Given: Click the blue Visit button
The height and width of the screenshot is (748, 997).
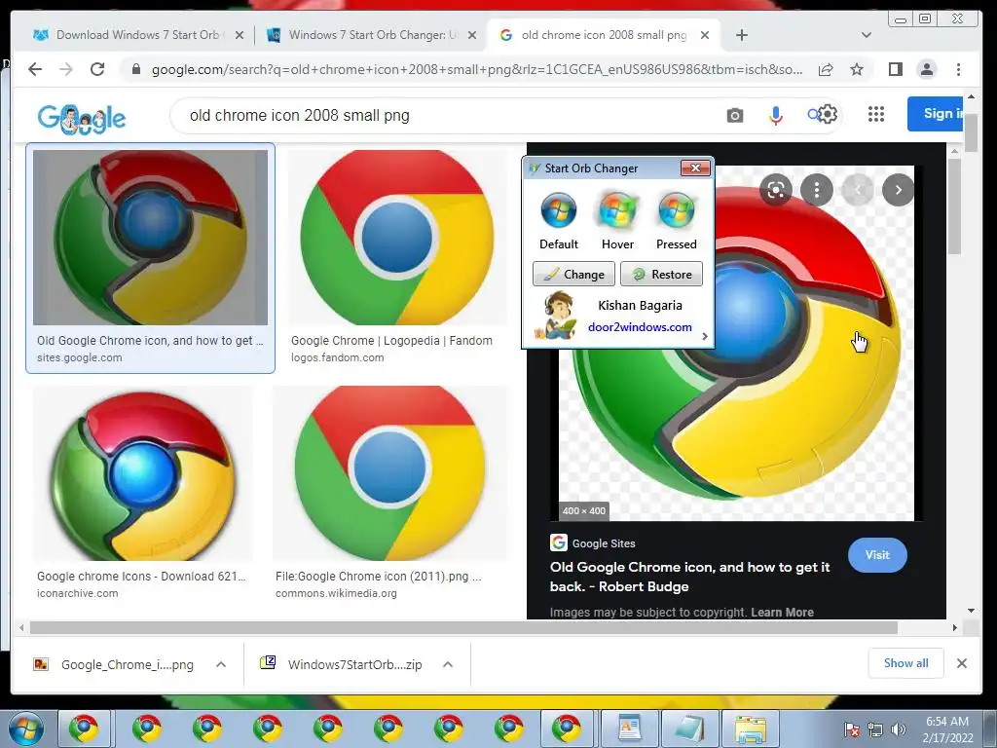Looking at the screenshot, I should 877,555.
